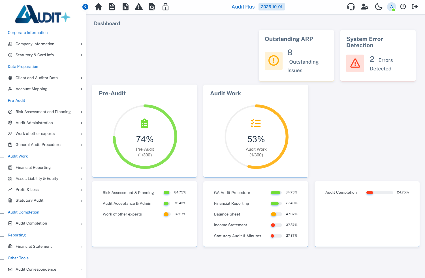Expand Risk Assessment and Planning
Viewport: 425px width, 278px height.
43,112
